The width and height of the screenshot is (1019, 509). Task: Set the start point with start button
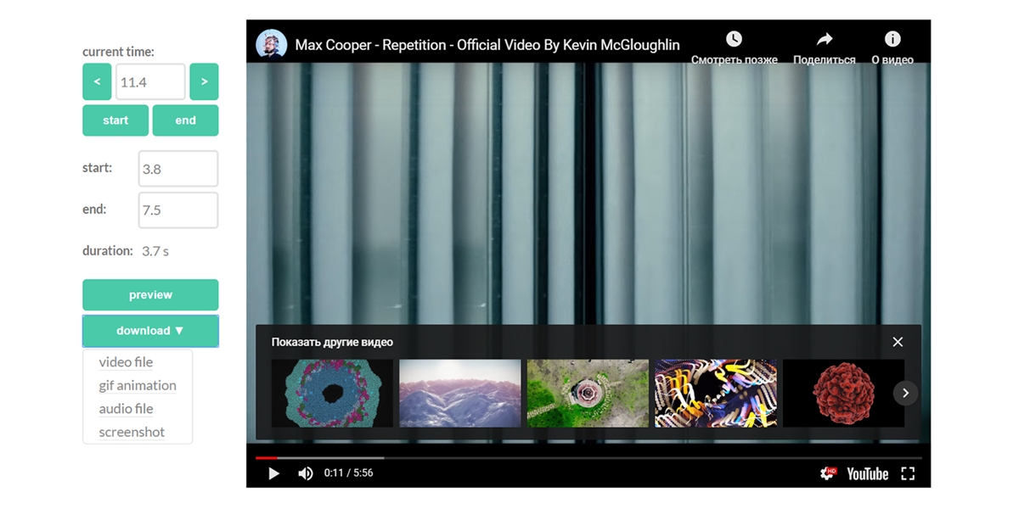point(115,120)
